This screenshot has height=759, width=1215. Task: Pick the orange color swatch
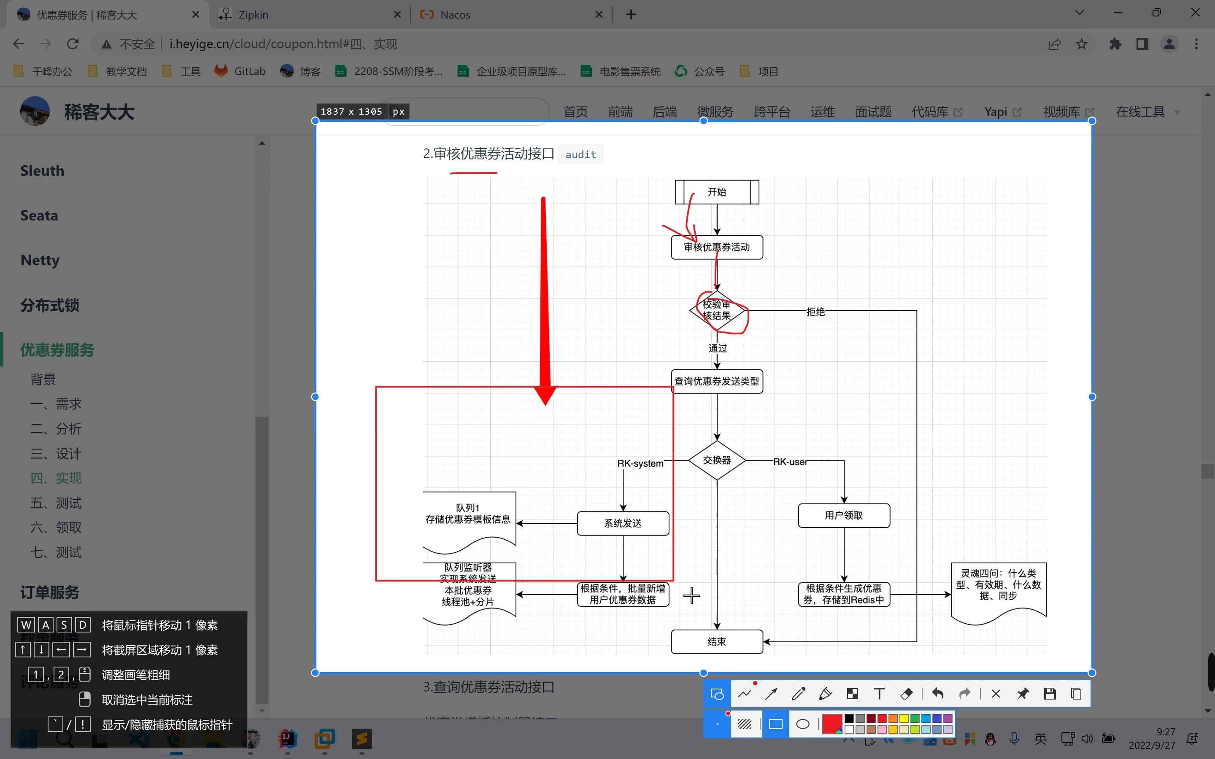893,719
